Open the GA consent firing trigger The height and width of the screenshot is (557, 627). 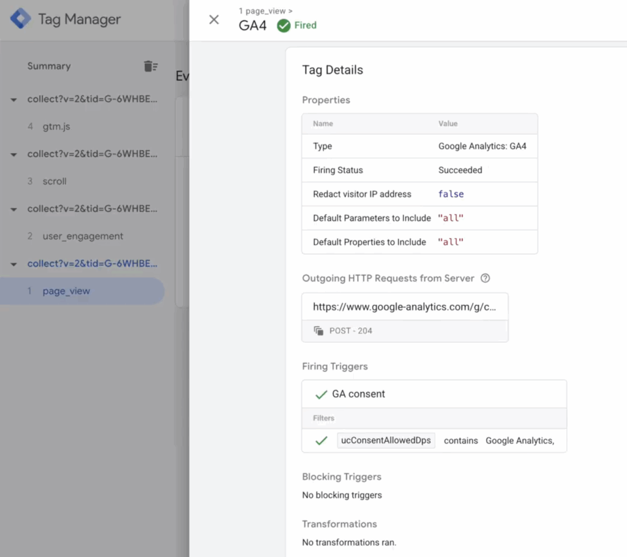pos(358,394)
